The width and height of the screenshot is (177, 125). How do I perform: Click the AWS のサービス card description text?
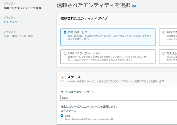109,37
